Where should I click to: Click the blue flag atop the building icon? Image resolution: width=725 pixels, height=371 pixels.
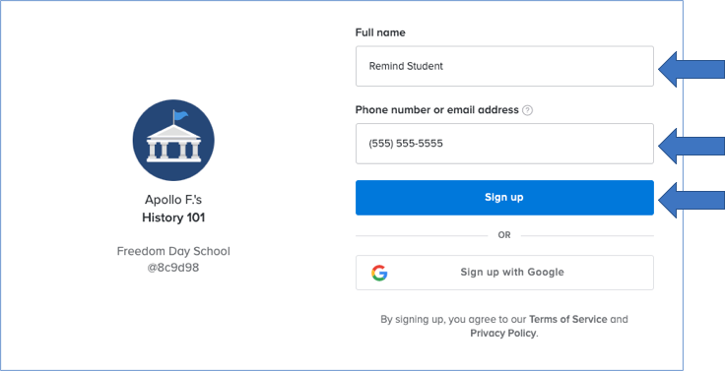(x=181, y=115)
